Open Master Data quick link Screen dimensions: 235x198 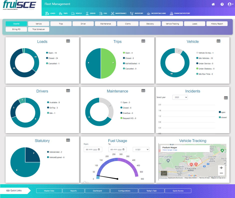[49, 191]
